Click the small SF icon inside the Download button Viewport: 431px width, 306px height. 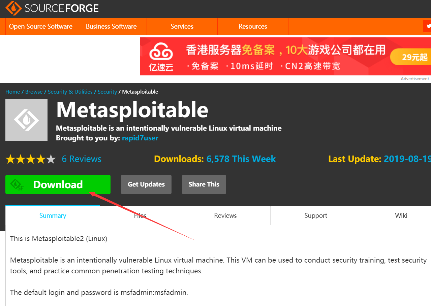tap(16, 184)
